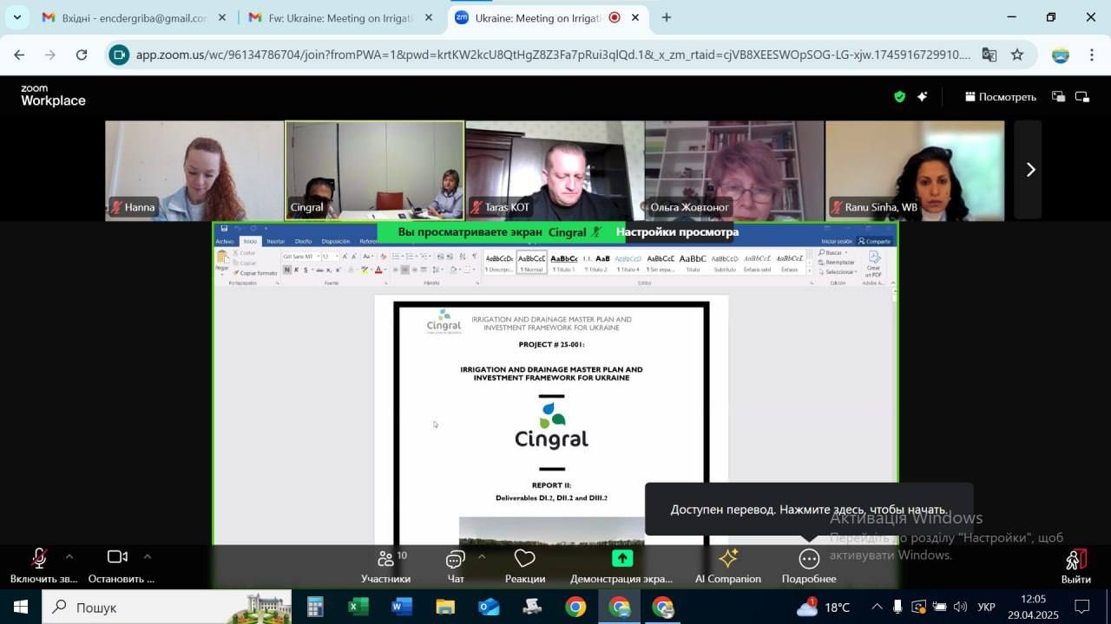Click the pop-out window icon near Посмотреть

click(x=1058, y=97)
